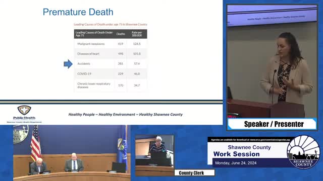Click the 'Diseases of heart' row label

[x=88, y=54]
